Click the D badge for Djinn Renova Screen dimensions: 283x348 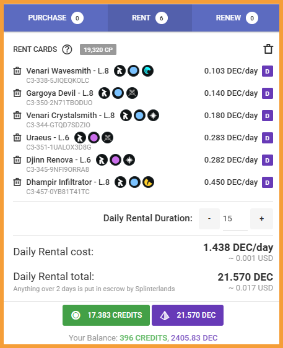point(268,160)
